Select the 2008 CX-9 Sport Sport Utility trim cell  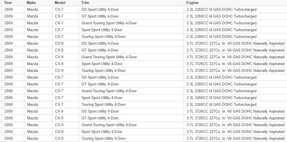tap(131, 132)
